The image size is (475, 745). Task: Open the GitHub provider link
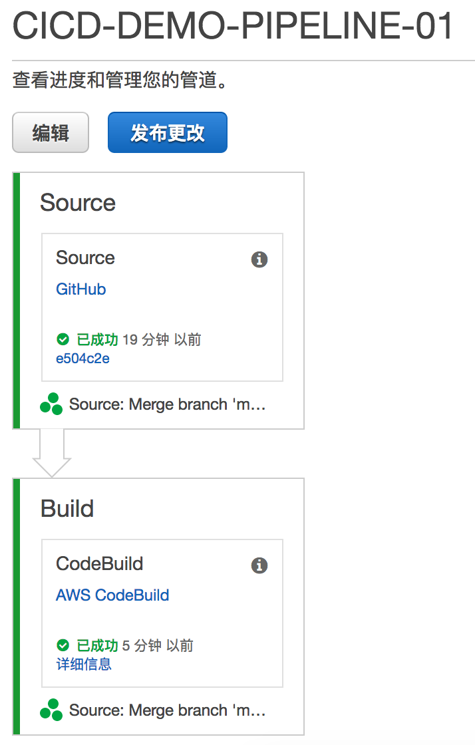point(80,289)
